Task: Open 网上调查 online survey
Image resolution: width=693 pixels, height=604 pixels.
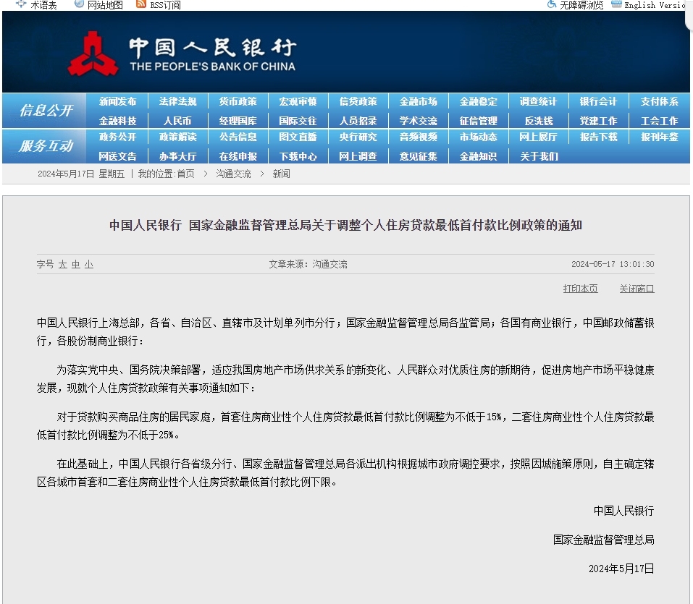Action: (358, 156)
